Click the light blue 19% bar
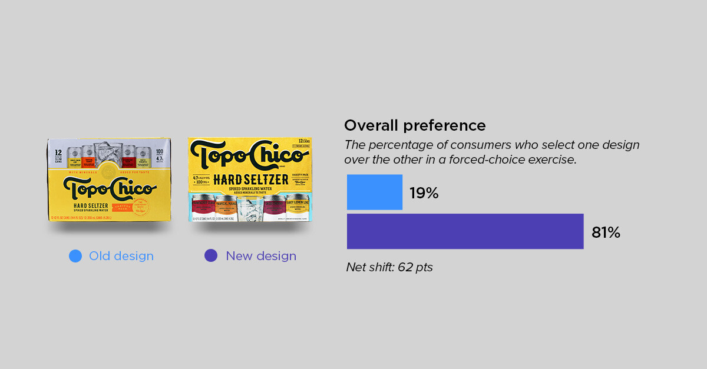The width and height of the screenshot is (707, 369). pos(375,192)
